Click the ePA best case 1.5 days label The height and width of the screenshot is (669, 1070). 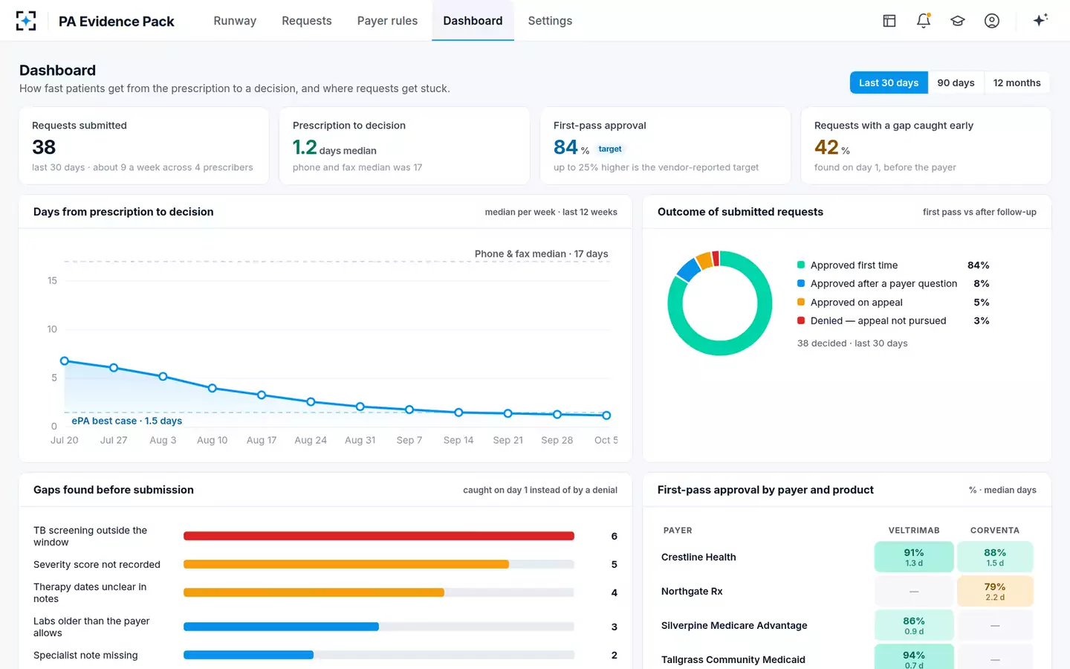[x=127, y=421]
